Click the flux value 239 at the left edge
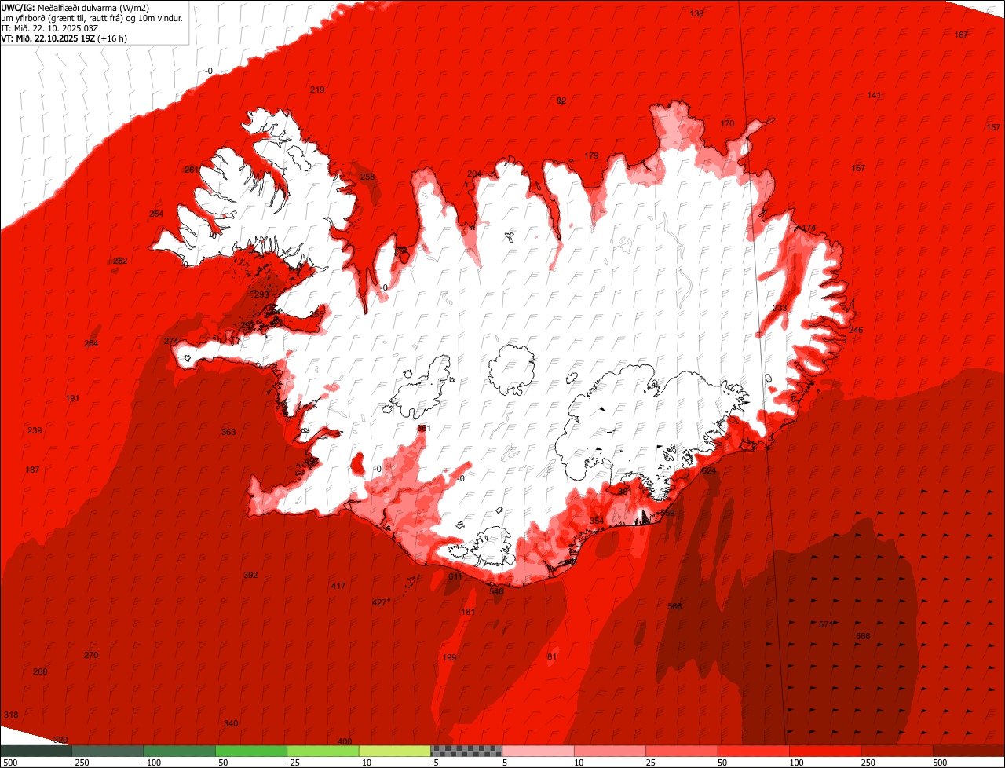The image size is (1005, 768). coord(35,430)
